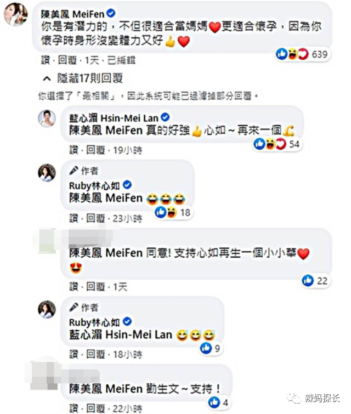View reactions on the comment with 54

(x=276, y=144)
